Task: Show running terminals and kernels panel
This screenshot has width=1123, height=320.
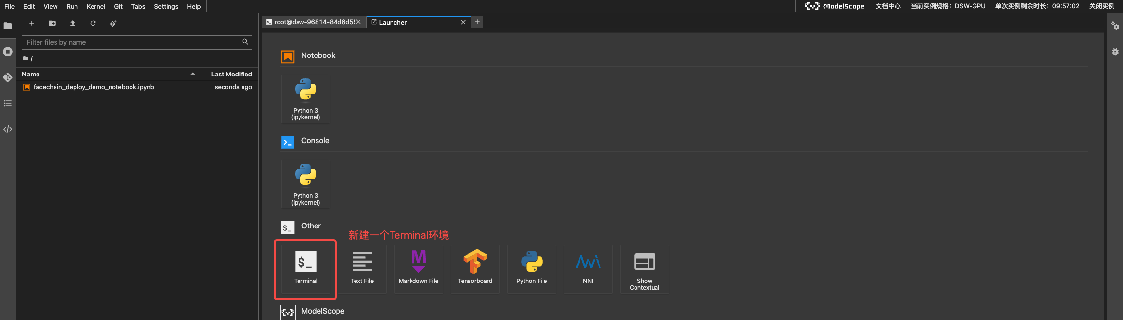Action: click(8, 52)
